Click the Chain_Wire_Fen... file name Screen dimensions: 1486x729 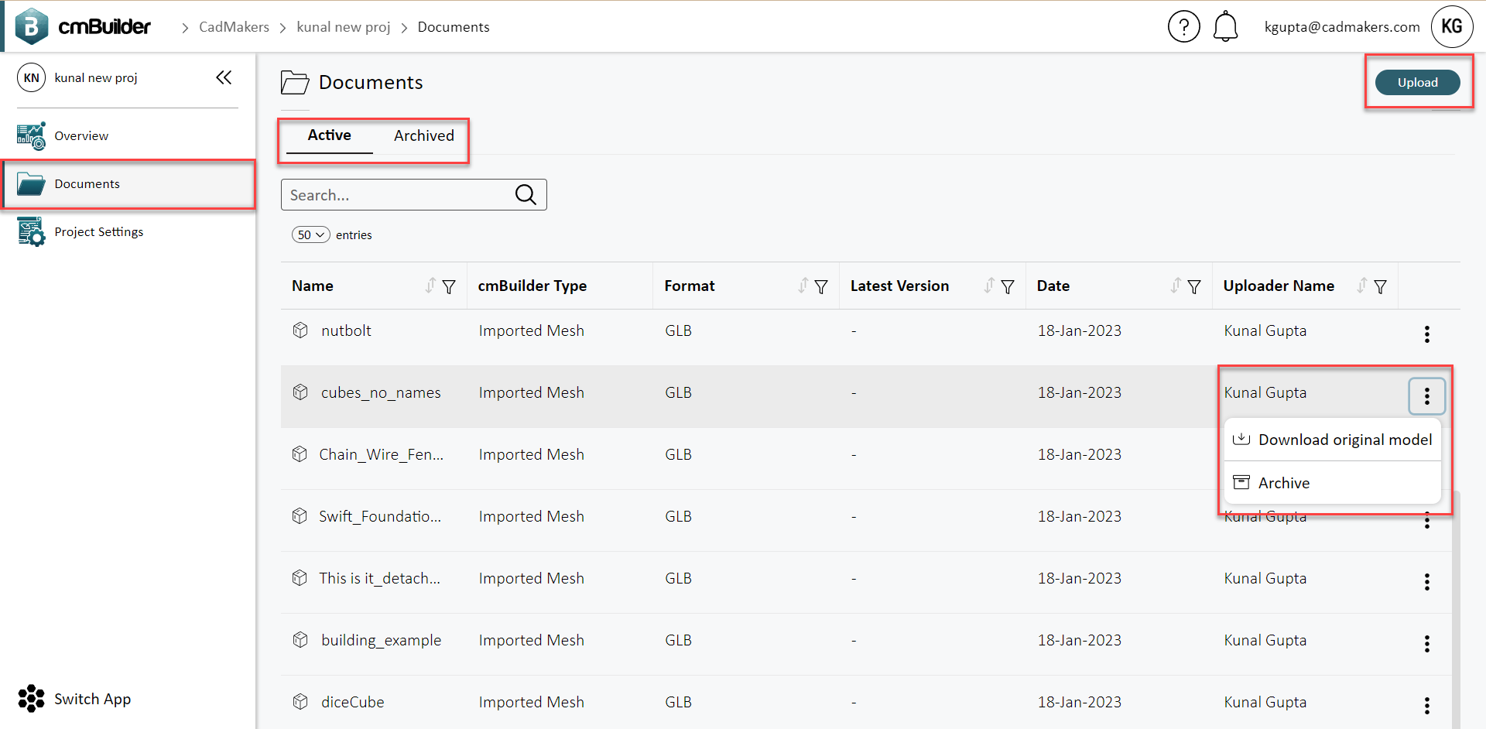382,454
